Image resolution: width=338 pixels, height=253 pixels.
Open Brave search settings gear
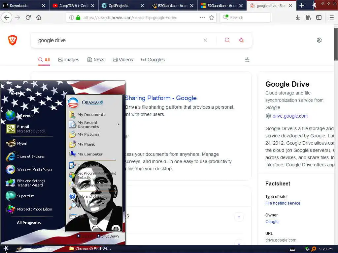pyautogui.click(x=319, y=40)
